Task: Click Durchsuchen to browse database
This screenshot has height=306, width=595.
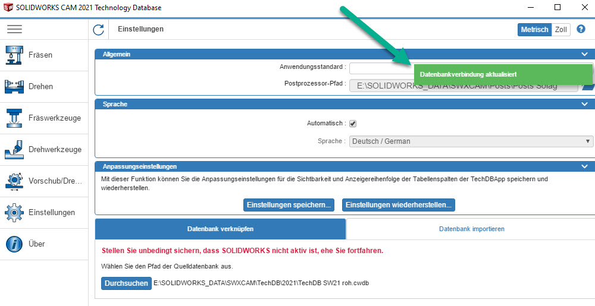Action: coord(126,283)
